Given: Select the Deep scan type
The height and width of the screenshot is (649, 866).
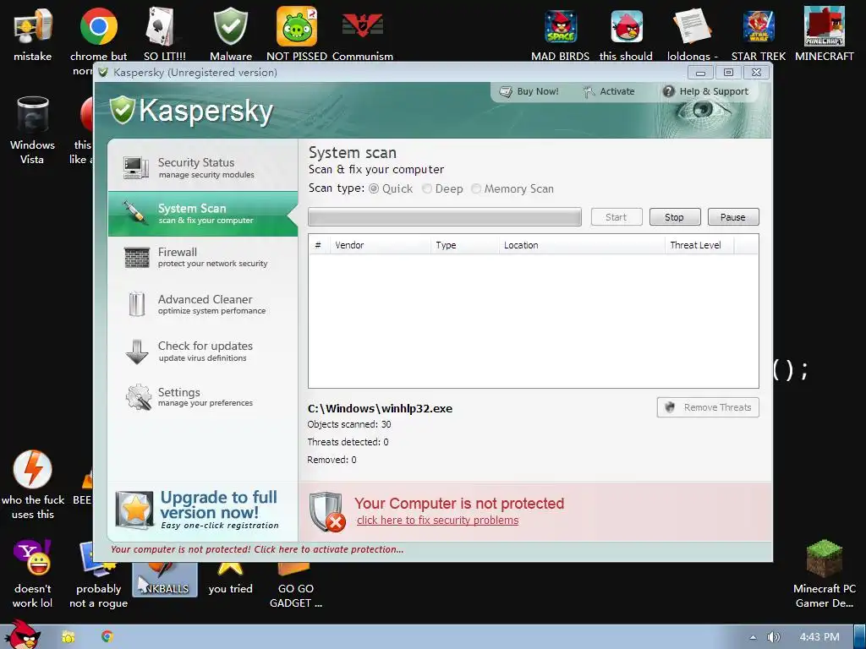Looking at the screenshot, I should (427, 188).
